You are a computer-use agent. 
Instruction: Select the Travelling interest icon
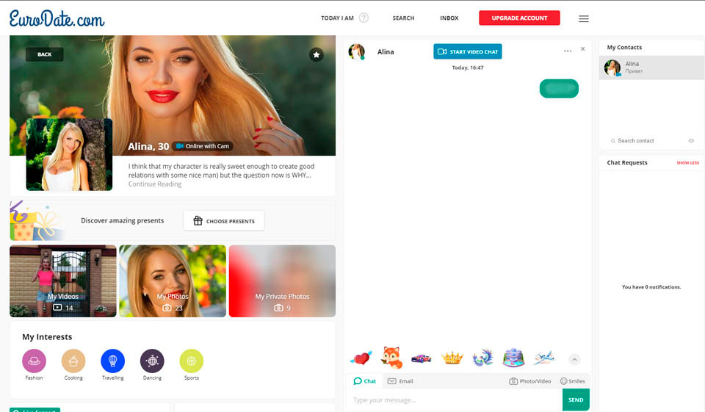[112, 361]
